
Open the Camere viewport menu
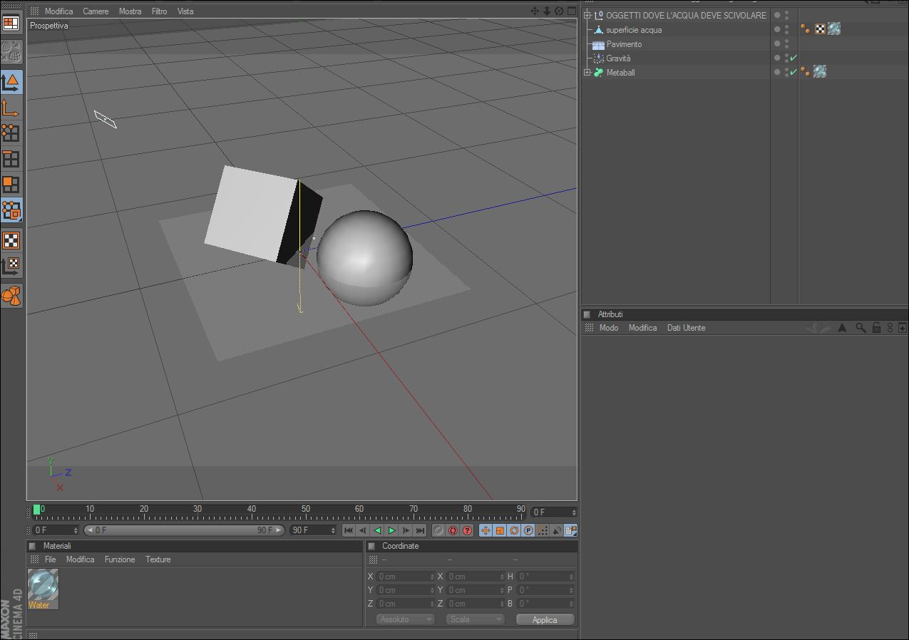pyautogui.click(x=96, y=11)
